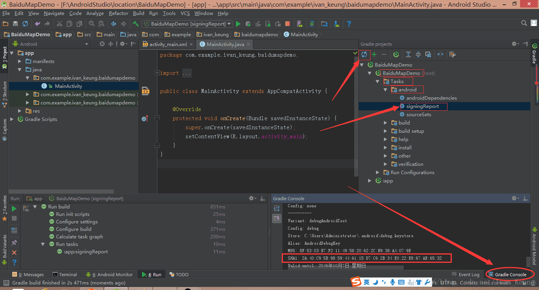Click the Synchronize icon in main toolbar
The width and height of the screenshot is (539, 290).
click(x=25, y=24)
